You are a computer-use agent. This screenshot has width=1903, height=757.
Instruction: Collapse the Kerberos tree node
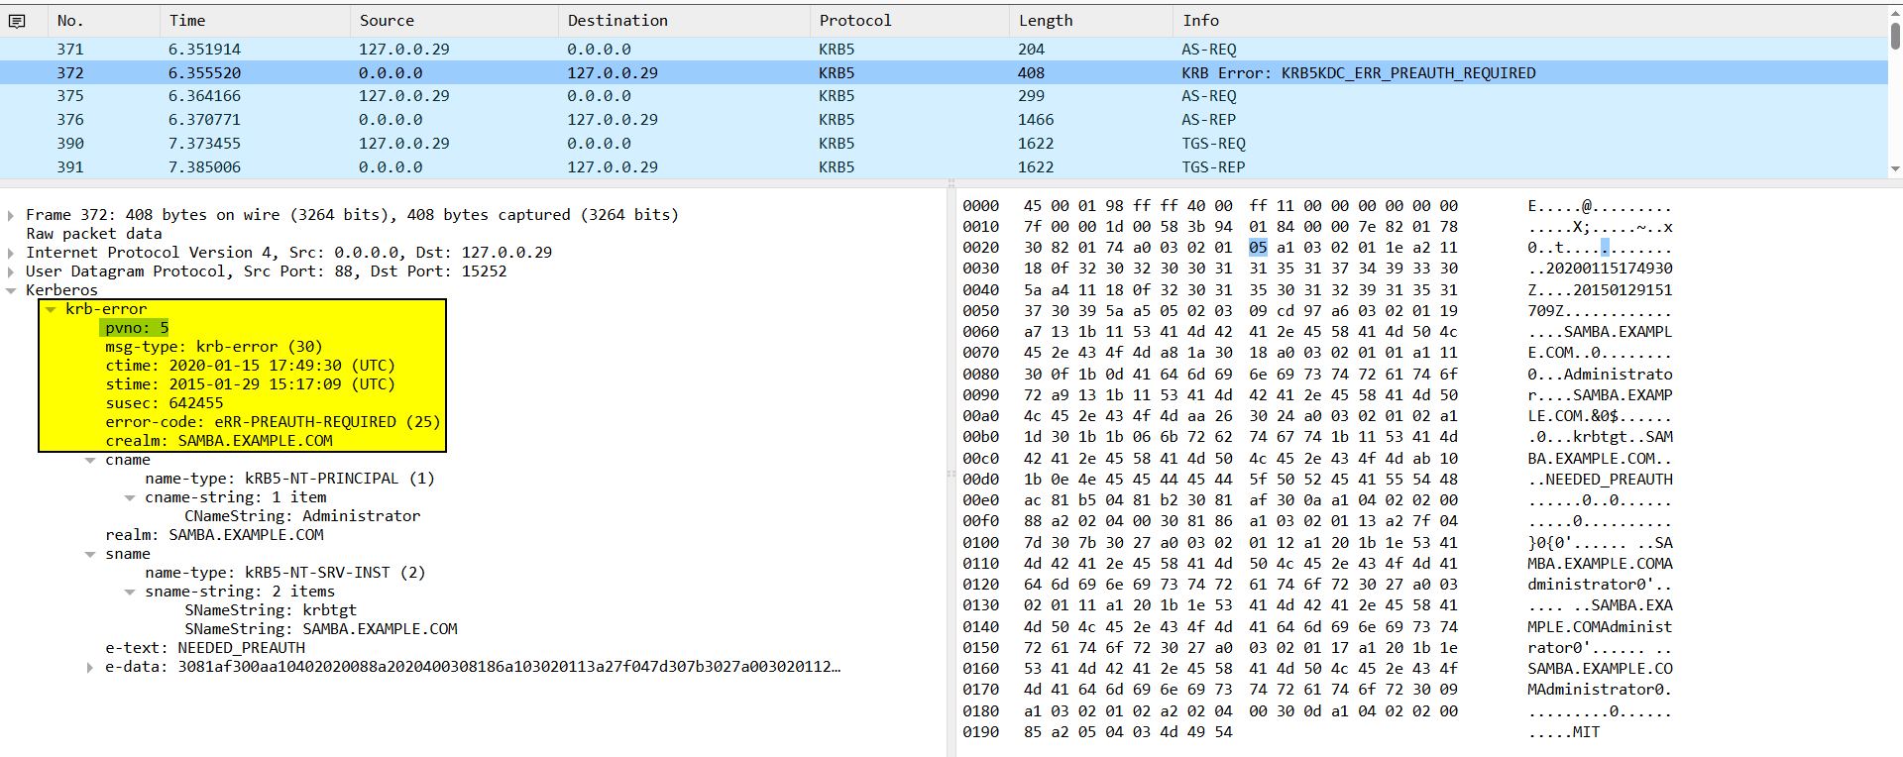tap(11, 290)
